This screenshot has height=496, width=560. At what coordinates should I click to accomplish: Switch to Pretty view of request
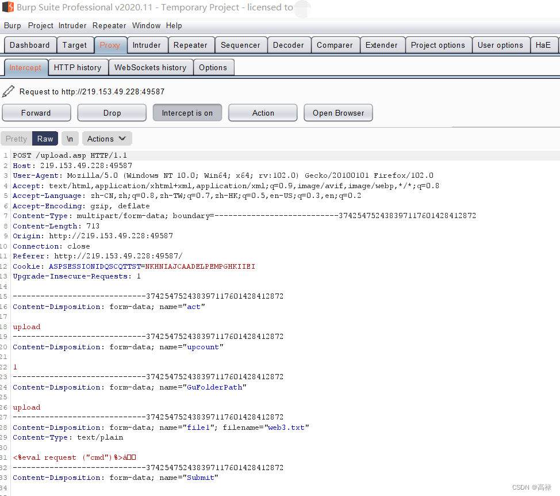tap(17, 139)
